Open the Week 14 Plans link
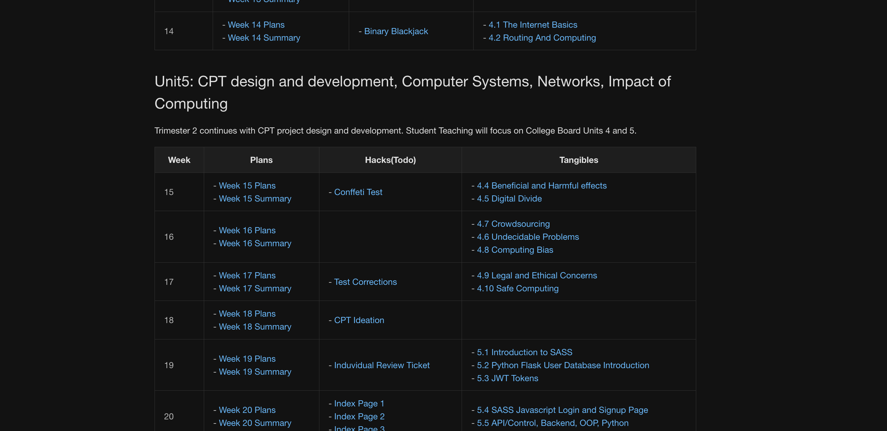The width and height of the screenshot is (887, 431). [x=256, y=25]
